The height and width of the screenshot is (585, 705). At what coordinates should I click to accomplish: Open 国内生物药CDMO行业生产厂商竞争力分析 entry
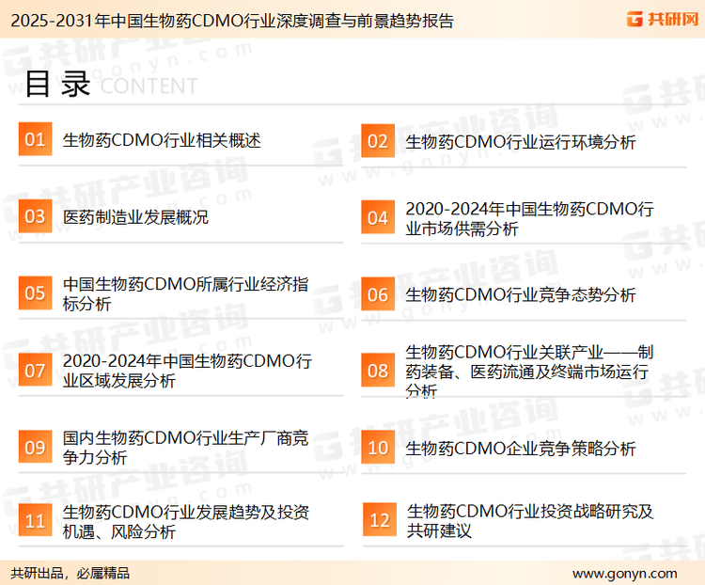[185, 448]
